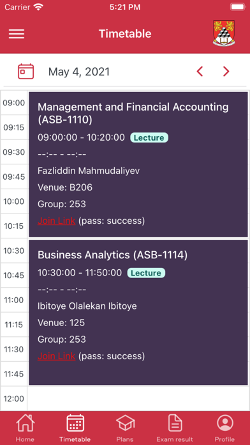Screen dimensions: 250x445
Task: Go to previous day arrow
Action: [x=200, y=71]
